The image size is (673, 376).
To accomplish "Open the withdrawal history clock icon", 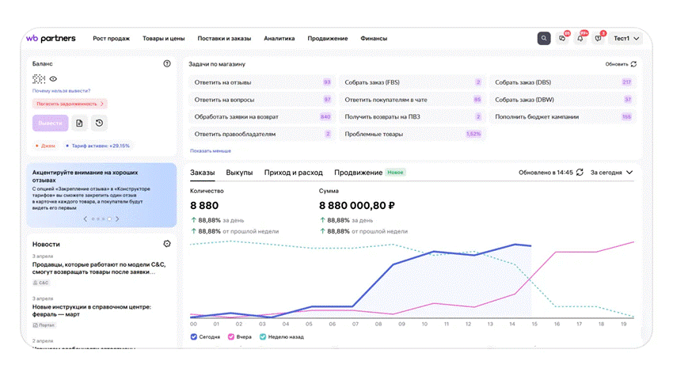I will (x=99, y=123).
